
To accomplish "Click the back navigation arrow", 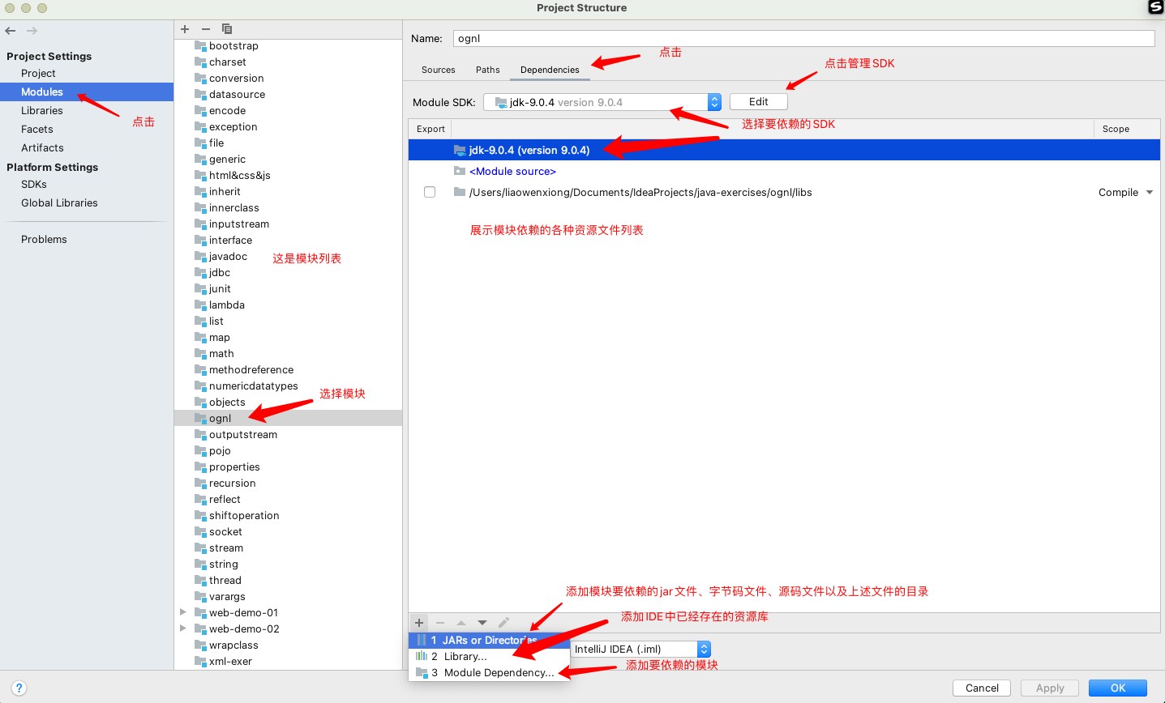I will pyautogui.click(x=11, y=31).
